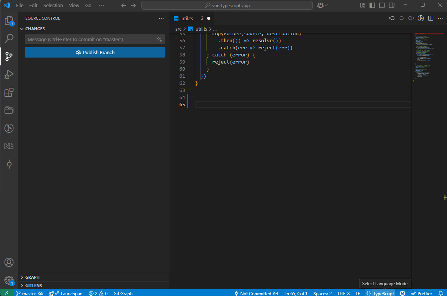
Task: Place cursor on line 65 in editor
Action: tap(303, 105)
